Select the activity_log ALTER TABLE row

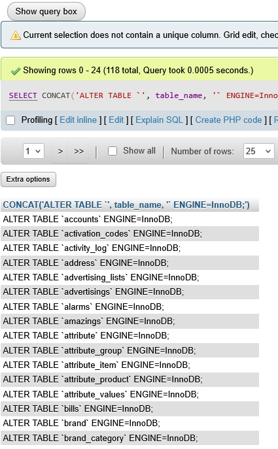tap(130, 248)
